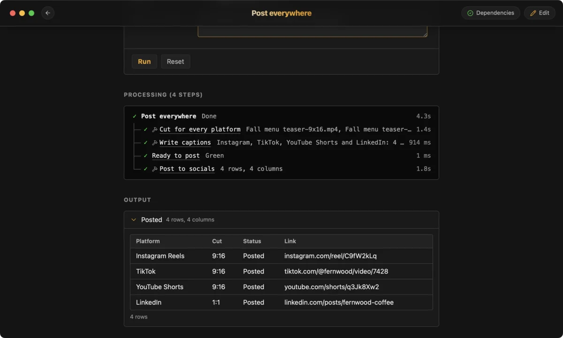The height and width of the screenshot is (338, 563).
Task: Click the green check next to 'Post everywhere'
Action: tap(135, 116)
